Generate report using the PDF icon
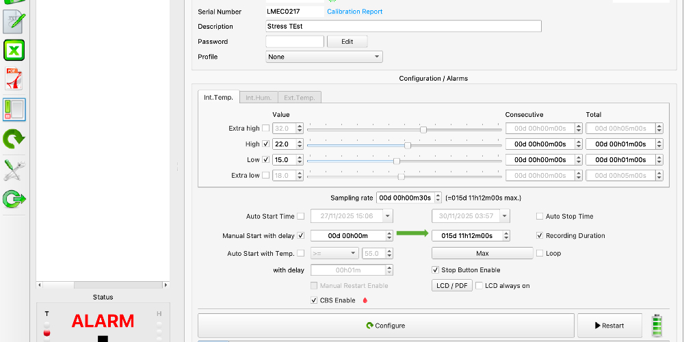The width and height of the screenshot is (684, 342). tap(14, 79)
